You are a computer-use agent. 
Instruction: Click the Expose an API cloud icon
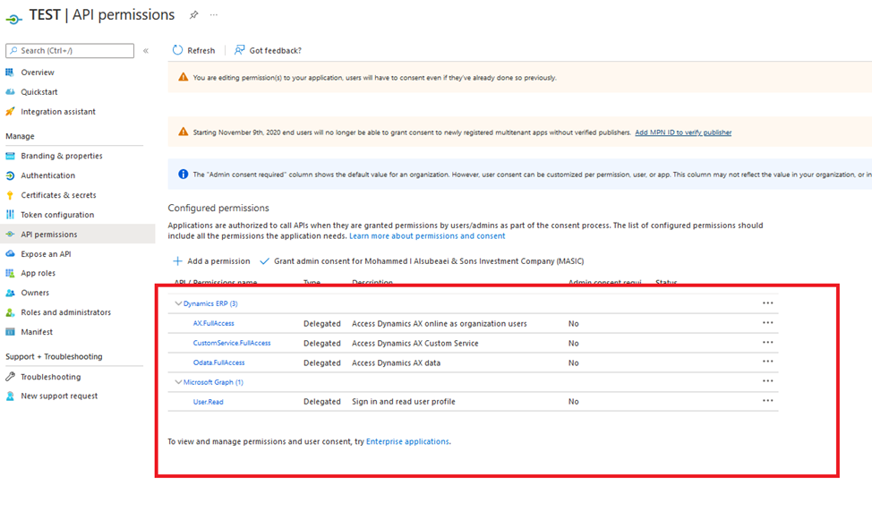[x=10, y=253]
